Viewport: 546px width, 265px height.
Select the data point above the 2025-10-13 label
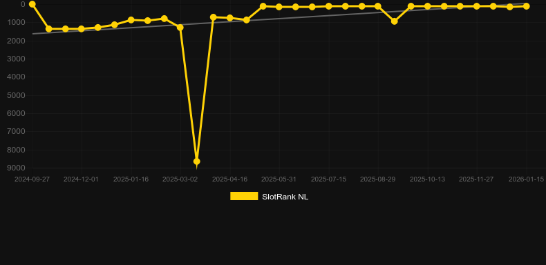click(x=427, y=6)
